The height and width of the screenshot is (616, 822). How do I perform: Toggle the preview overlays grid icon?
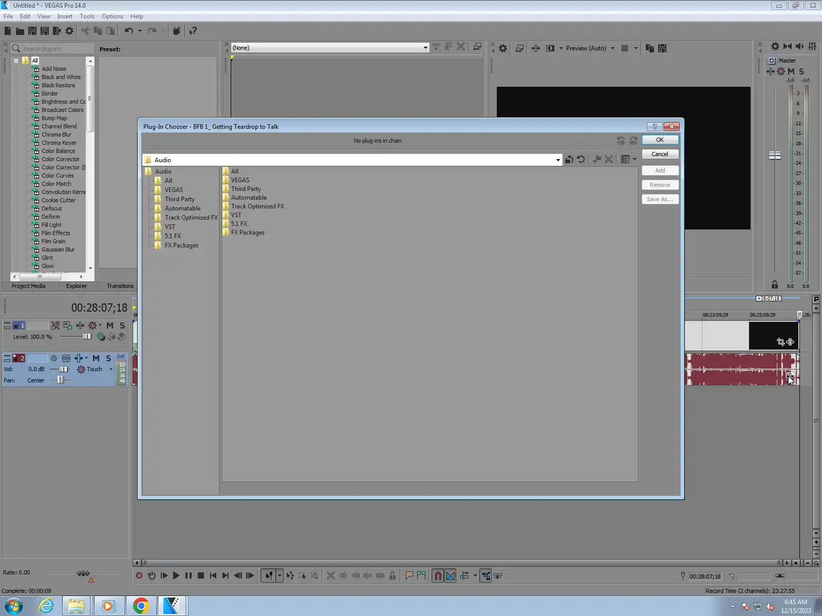(625, 48)
